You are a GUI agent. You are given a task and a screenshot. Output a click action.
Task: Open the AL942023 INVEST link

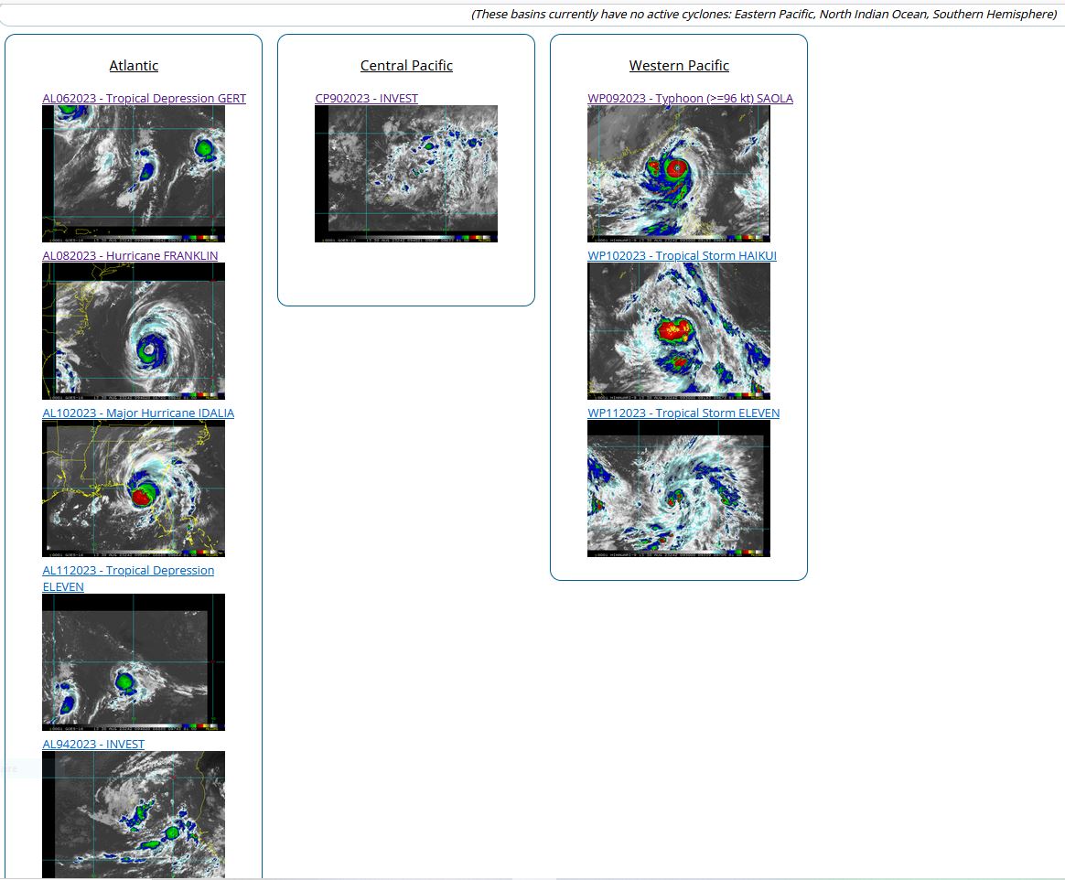click(93, 744)
